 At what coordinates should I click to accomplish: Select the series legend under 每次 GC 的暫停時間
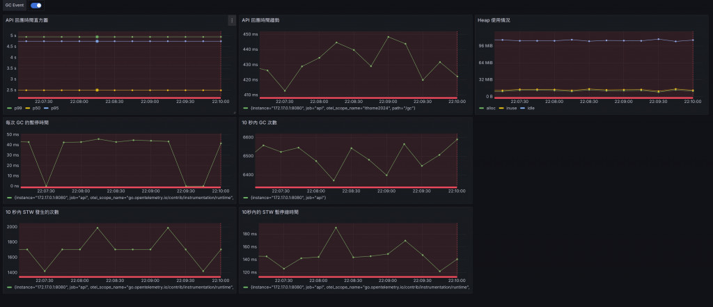pos(124,198)
